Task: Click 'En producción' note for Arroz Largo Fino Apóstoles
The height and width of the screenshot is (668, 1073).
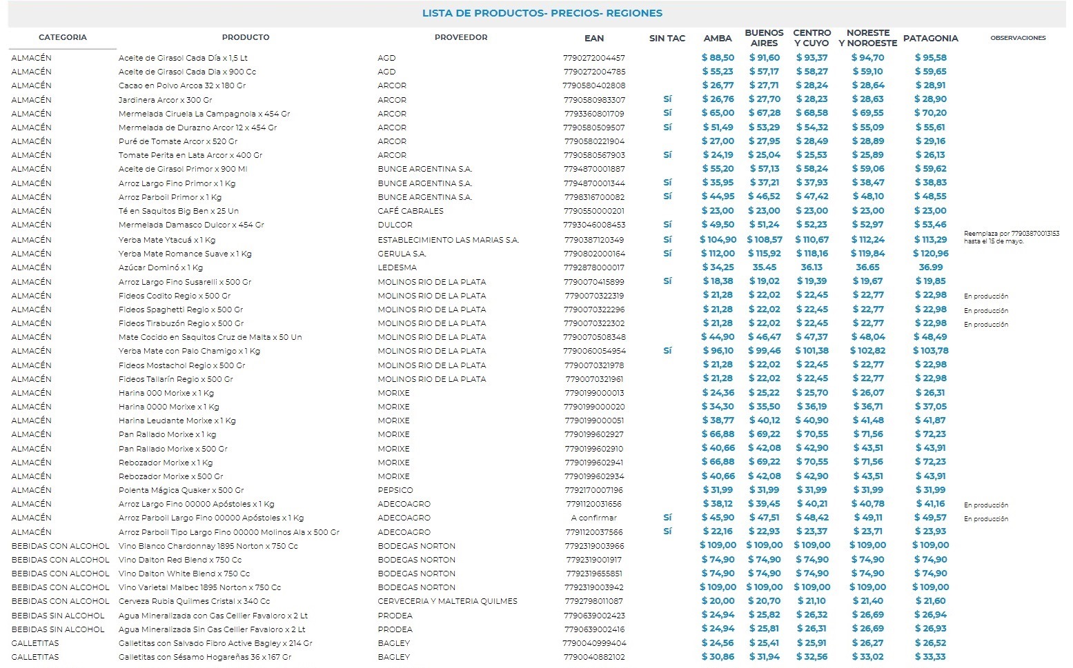Action: point(986,505)
